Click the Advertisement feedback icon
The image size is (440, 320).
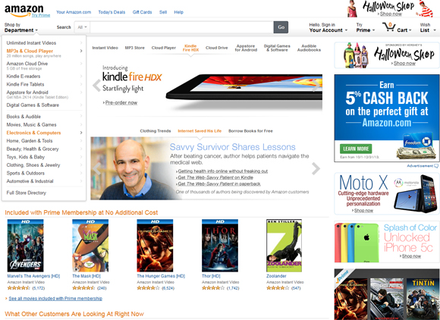(x=436, y=166)
